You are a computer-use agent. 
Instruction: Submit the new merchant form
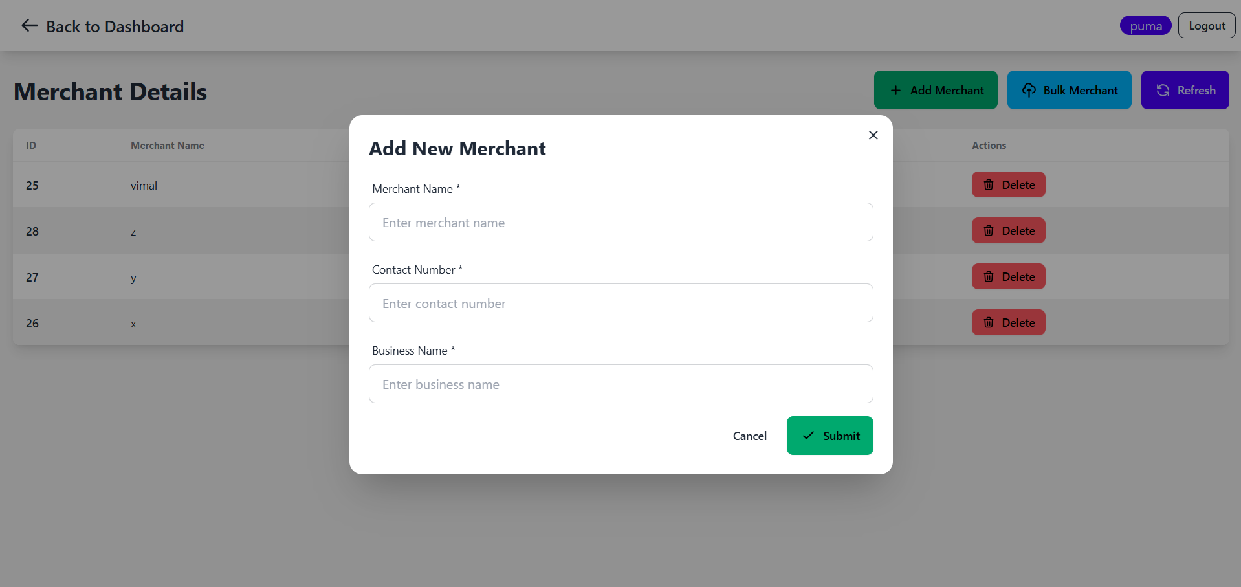(830, 436)
